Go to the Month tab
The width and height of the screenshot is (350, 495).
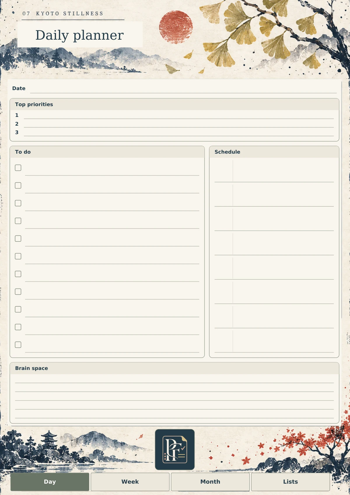coord(210,482)
